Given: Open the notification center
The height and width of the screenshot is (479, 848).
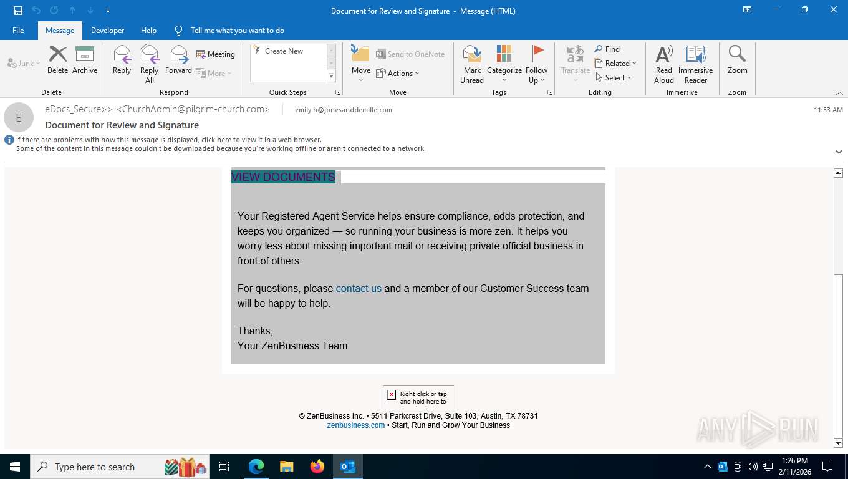Looking at the screenshot, I should click(827, 467).
